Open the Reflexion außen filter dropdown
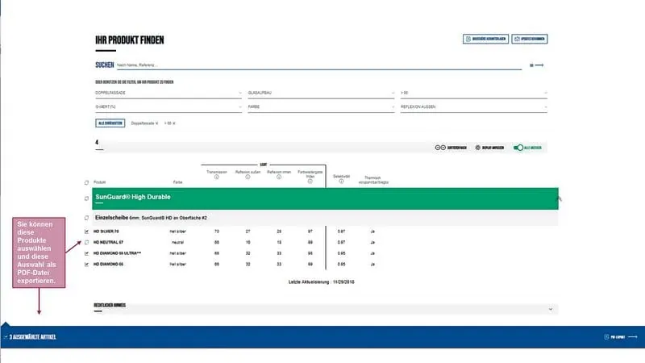 tap(473, 107)
